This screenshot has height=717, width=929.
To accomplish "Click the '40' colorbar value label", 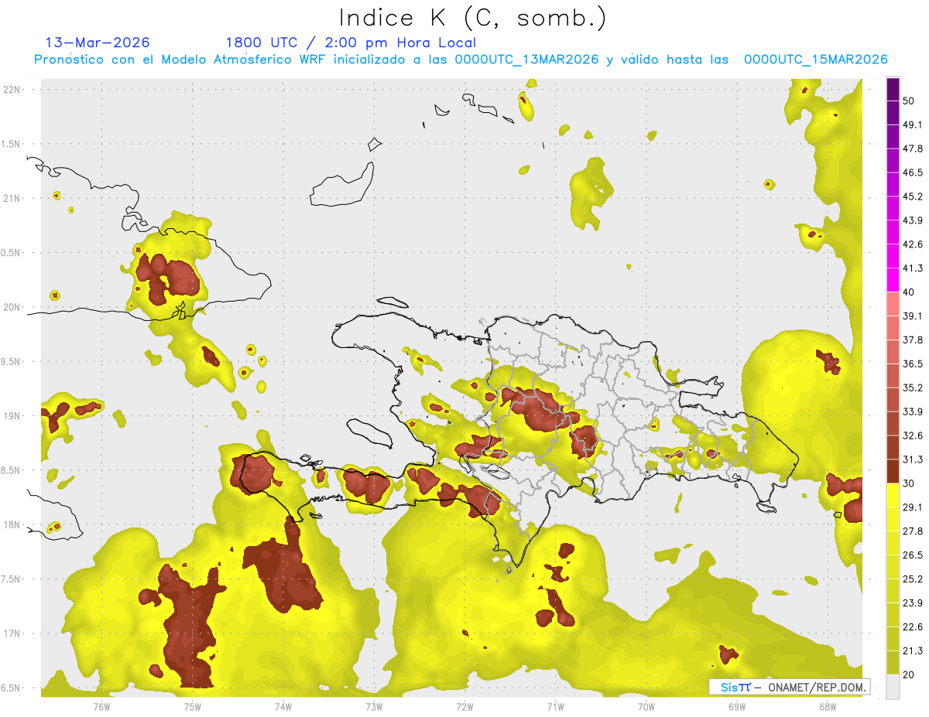I will tap(910, 292).
